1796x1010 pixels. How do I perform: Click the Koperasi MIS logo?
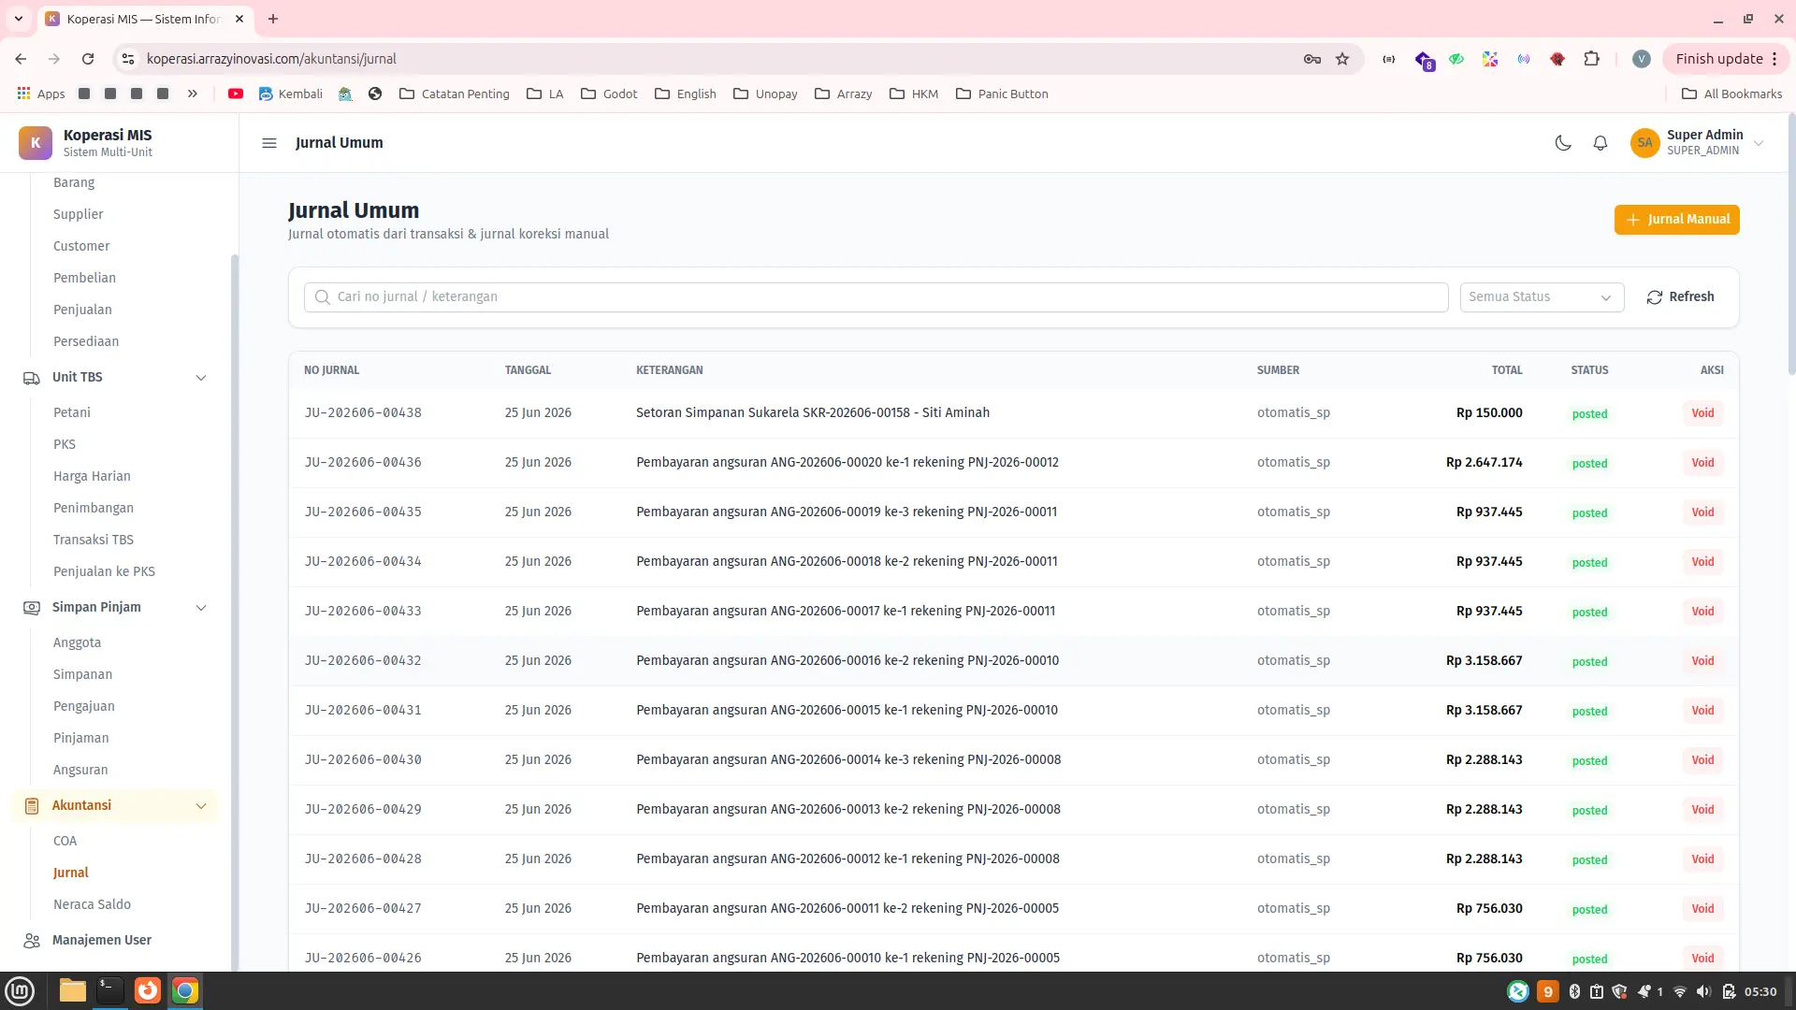[36, 143]
